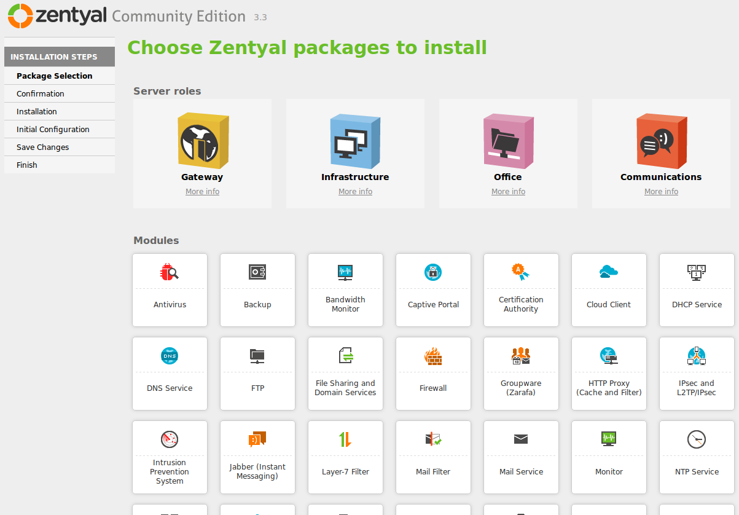The height and width of the screenshot is (515, 739).
Task: Select the Mail Service envelope icon
Action: point(521,439)
